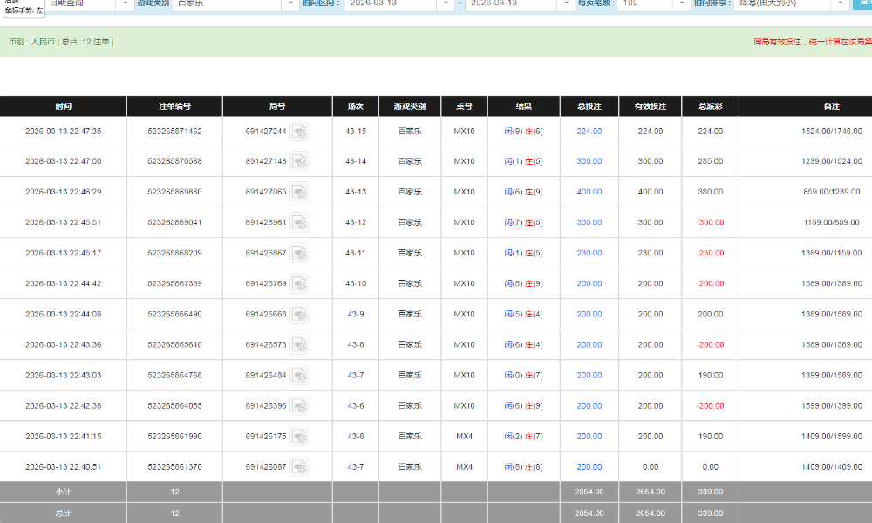Screen dimensions: 872x523
Task: Click the blue query button at top right
Action: coord(862,3)
